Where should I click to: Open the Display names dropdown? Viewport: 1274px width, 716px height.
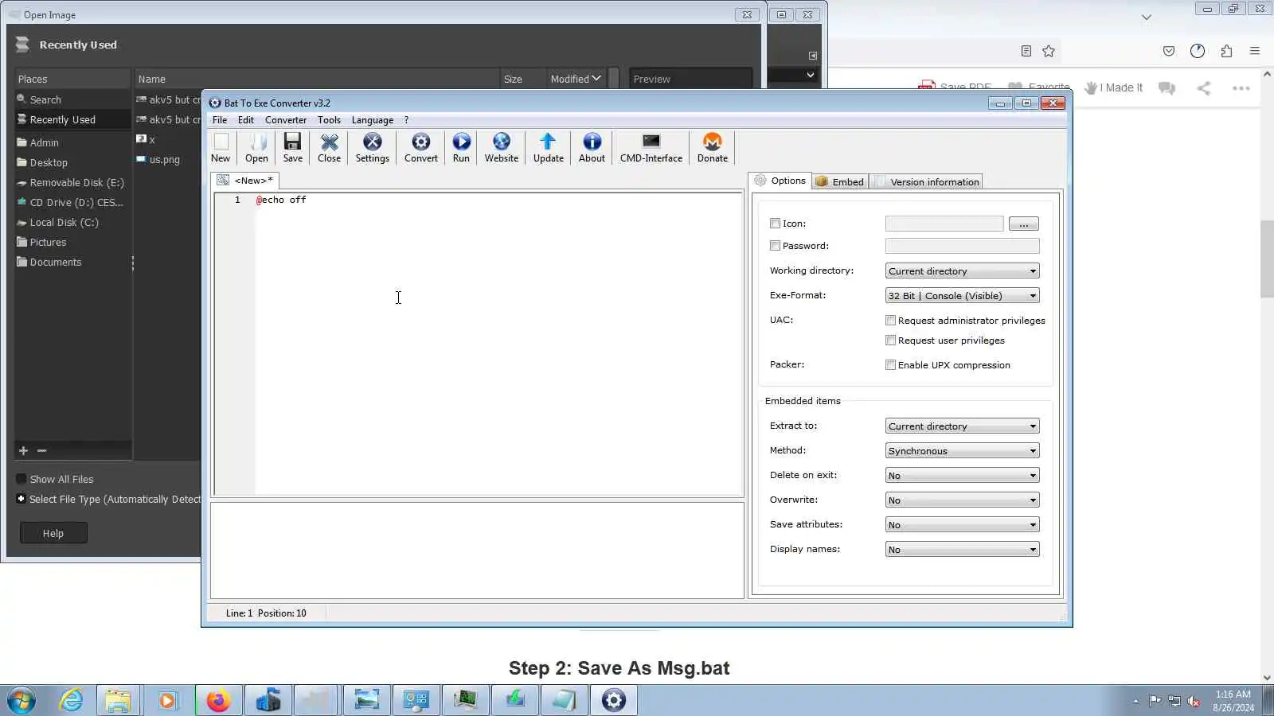point(962,550)
